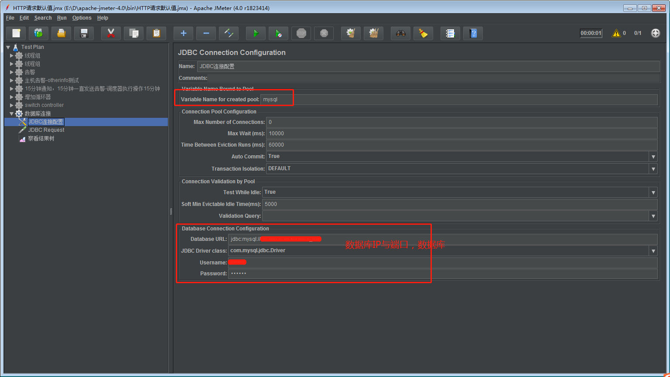
Task: Open the Options menu
Action: pos(82,18)
